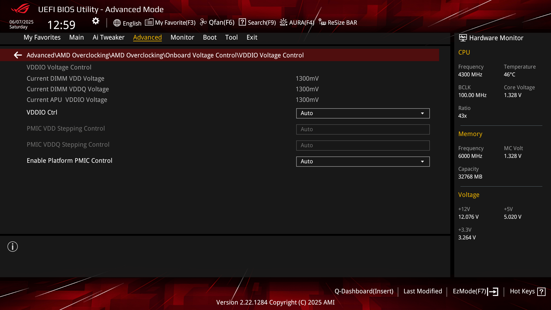Click Capacity 32768 MB value

point(470,177)
